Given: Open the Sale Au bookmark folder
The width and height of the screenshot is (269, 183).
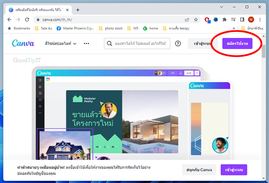Looking at the screenshot, I should (43, 28).
